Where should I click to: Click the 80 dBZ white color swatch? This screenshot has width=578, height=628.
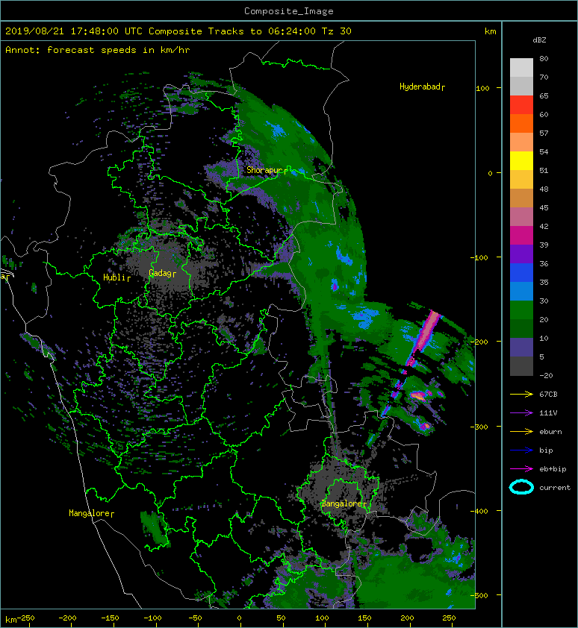[x=521, y=68]
